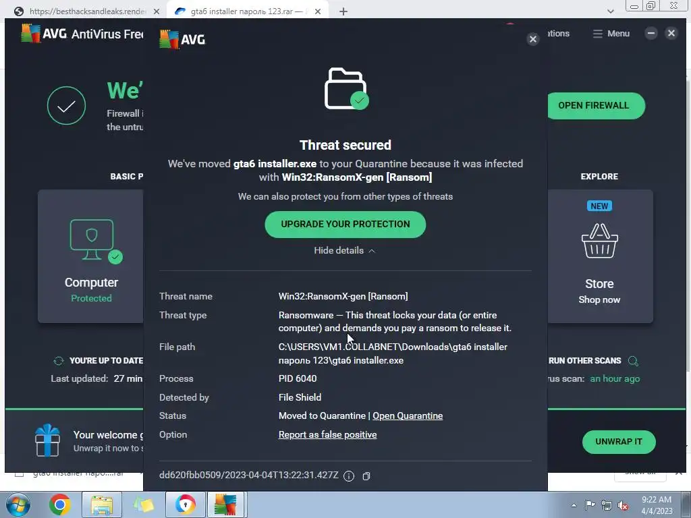Click the AVG logo in dialog header
Screen dimensions: 691x518
click(182, 39)
